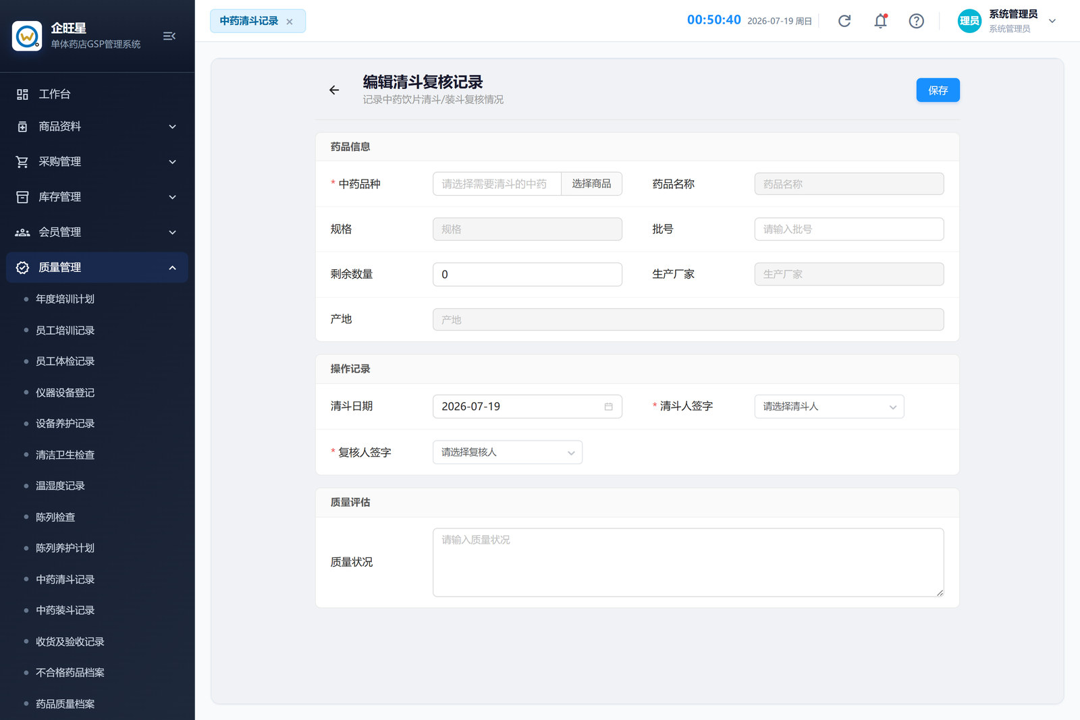Click the 2026-07-19 周日 date text
1080x720 pixels.
(780, 22)
